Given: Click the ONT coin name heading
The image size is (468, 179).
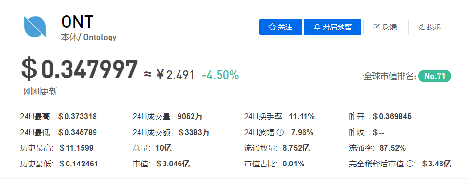Looking at the screenshot, I should (77, 22).
